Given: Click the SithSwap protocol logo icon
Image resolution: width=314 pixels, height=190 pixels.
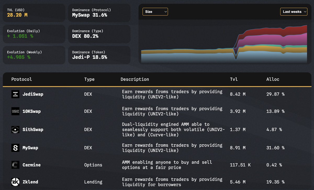Looking at the screenshot, I should [15, 130].
